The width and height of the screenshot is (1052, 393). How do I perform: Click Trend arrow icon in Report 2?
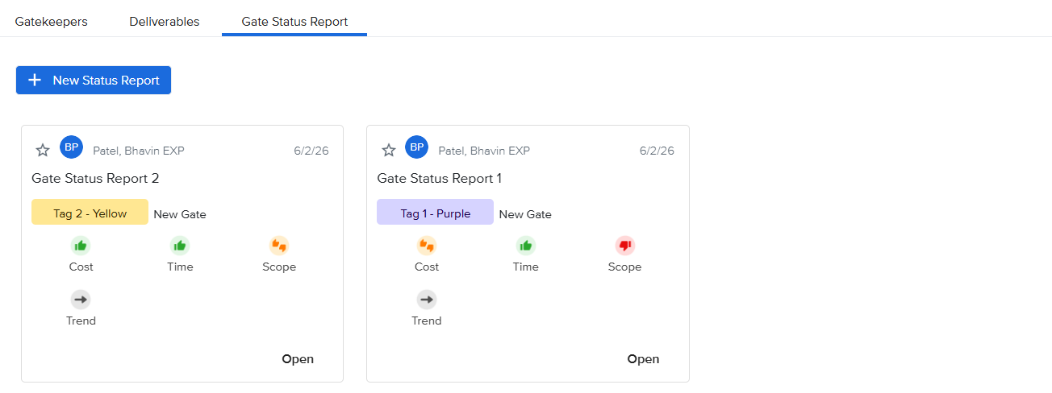[81, 300]
